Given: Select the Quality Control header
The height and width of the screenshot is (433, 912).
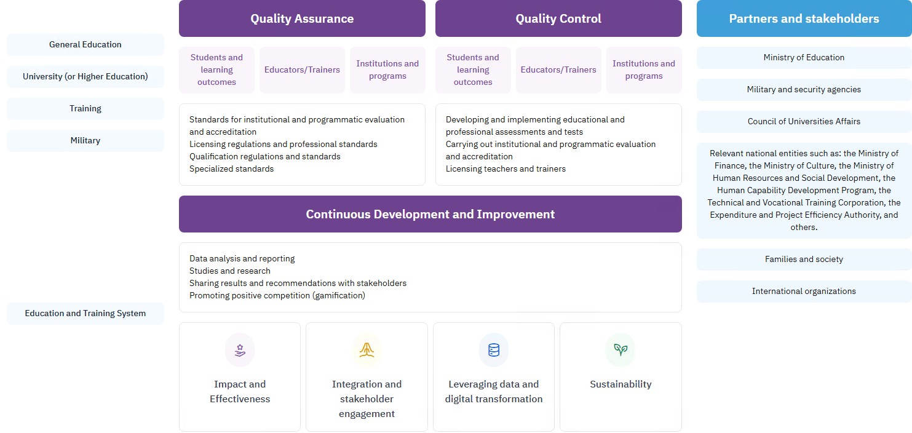Looking at the screenshot, I should click(558, 18).
